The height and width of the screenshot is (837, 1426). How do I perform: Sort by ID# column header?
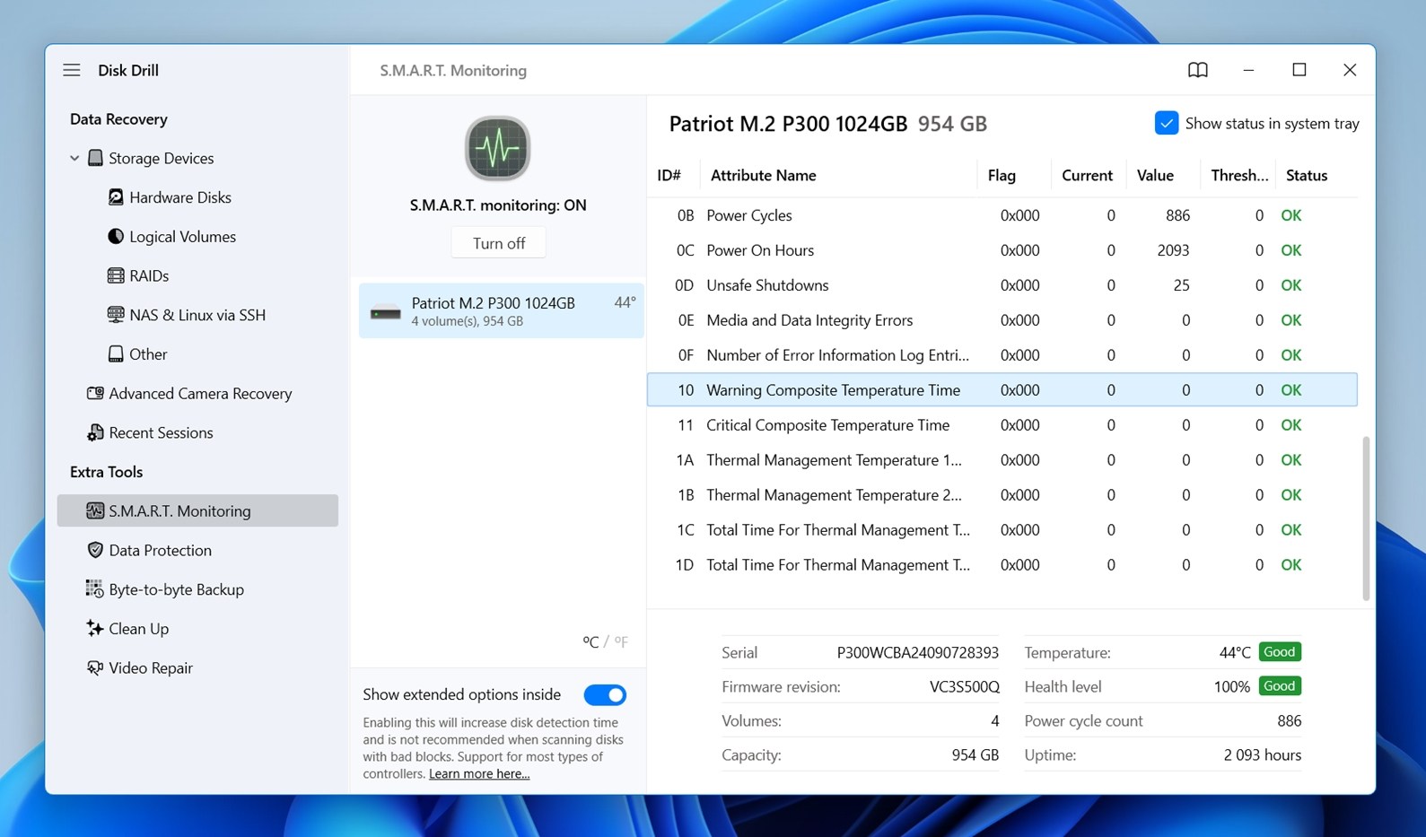(x=669, y=175)
